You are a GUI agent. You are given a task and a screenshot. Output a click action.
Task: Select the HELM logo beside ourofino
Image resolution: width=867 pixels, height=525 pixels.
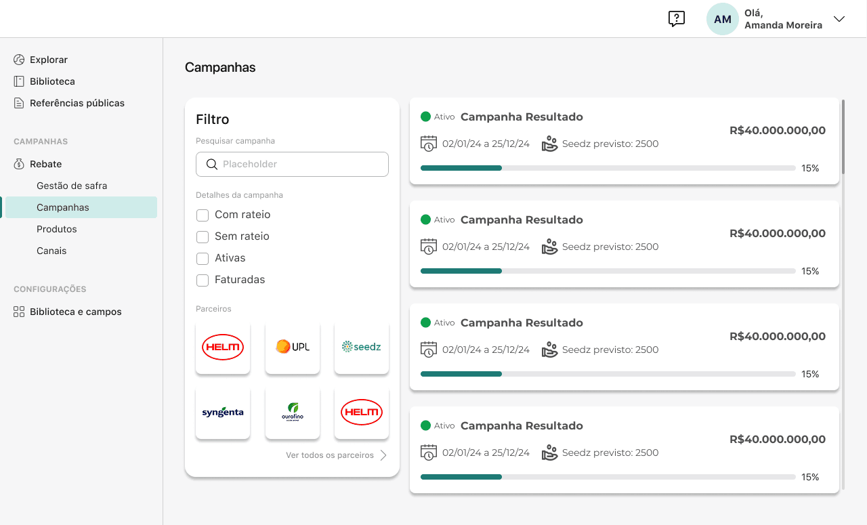point(362,412)
